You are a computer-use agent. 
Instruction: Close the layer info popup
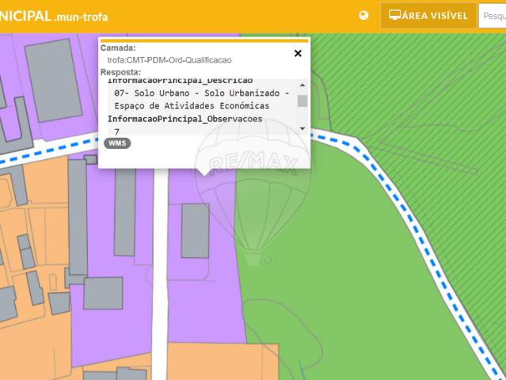(x=298, y=54)
